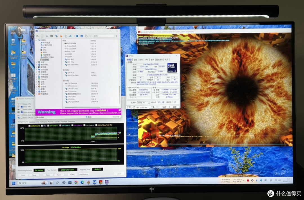Open Chrome from the taskbar
The image size is (304, 200).
76,182
